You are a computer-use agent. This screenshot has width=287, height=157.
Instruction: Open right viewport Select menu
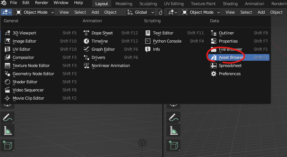pos(246,12)
